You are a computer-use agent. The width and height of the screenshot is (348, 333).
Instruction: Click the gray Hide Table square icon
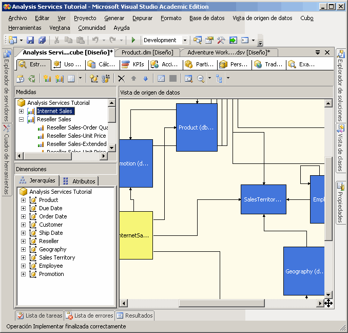point(173,79)
